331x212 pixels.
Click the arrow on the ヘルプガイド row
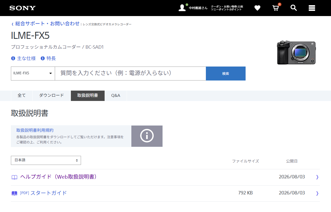tap(317, 177)
